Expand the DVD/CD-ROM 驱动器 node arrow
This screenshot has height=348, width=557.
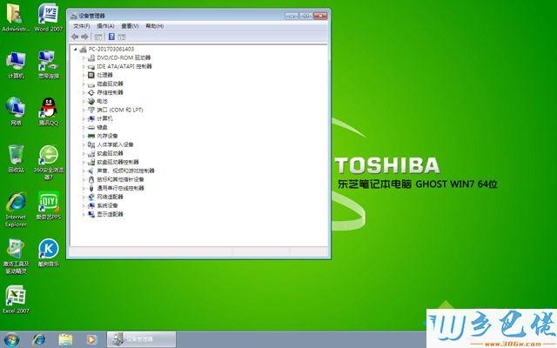click(x=84, y=58)
